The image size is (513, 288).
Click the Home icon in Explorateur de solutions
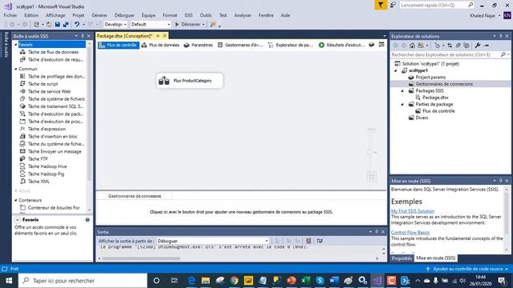412,46
